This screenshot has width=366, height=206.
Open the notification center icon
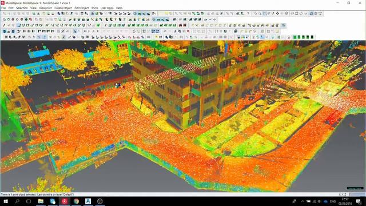359,201
